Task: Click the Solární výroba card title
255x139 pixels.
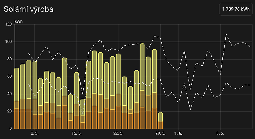Action: click(28, 9)
